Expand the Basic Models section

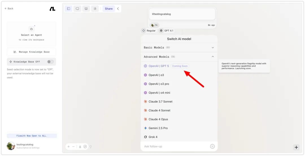coord(179,48)
